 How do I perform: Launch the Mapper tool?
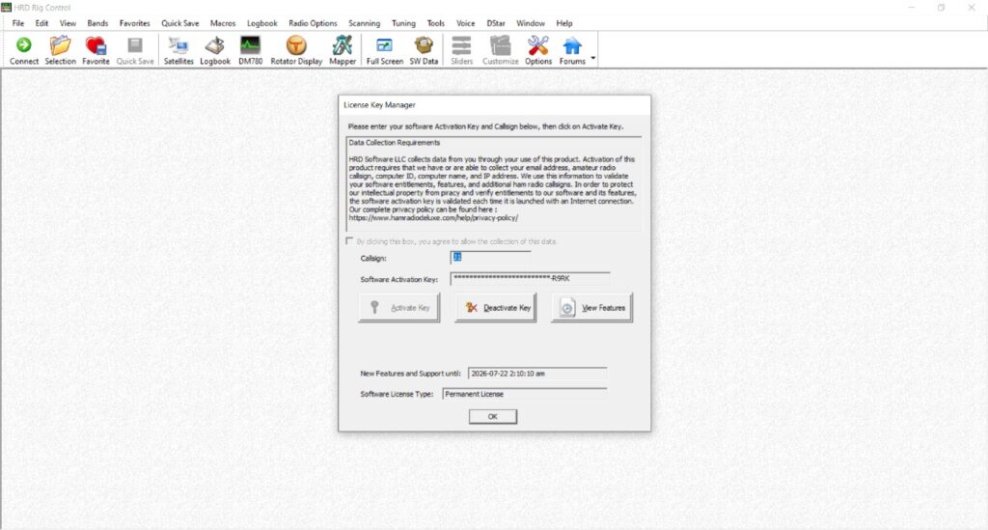[x=343, y=50]
